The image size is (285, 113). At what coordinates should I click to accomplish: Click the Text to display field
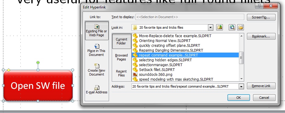click(190, 17)
